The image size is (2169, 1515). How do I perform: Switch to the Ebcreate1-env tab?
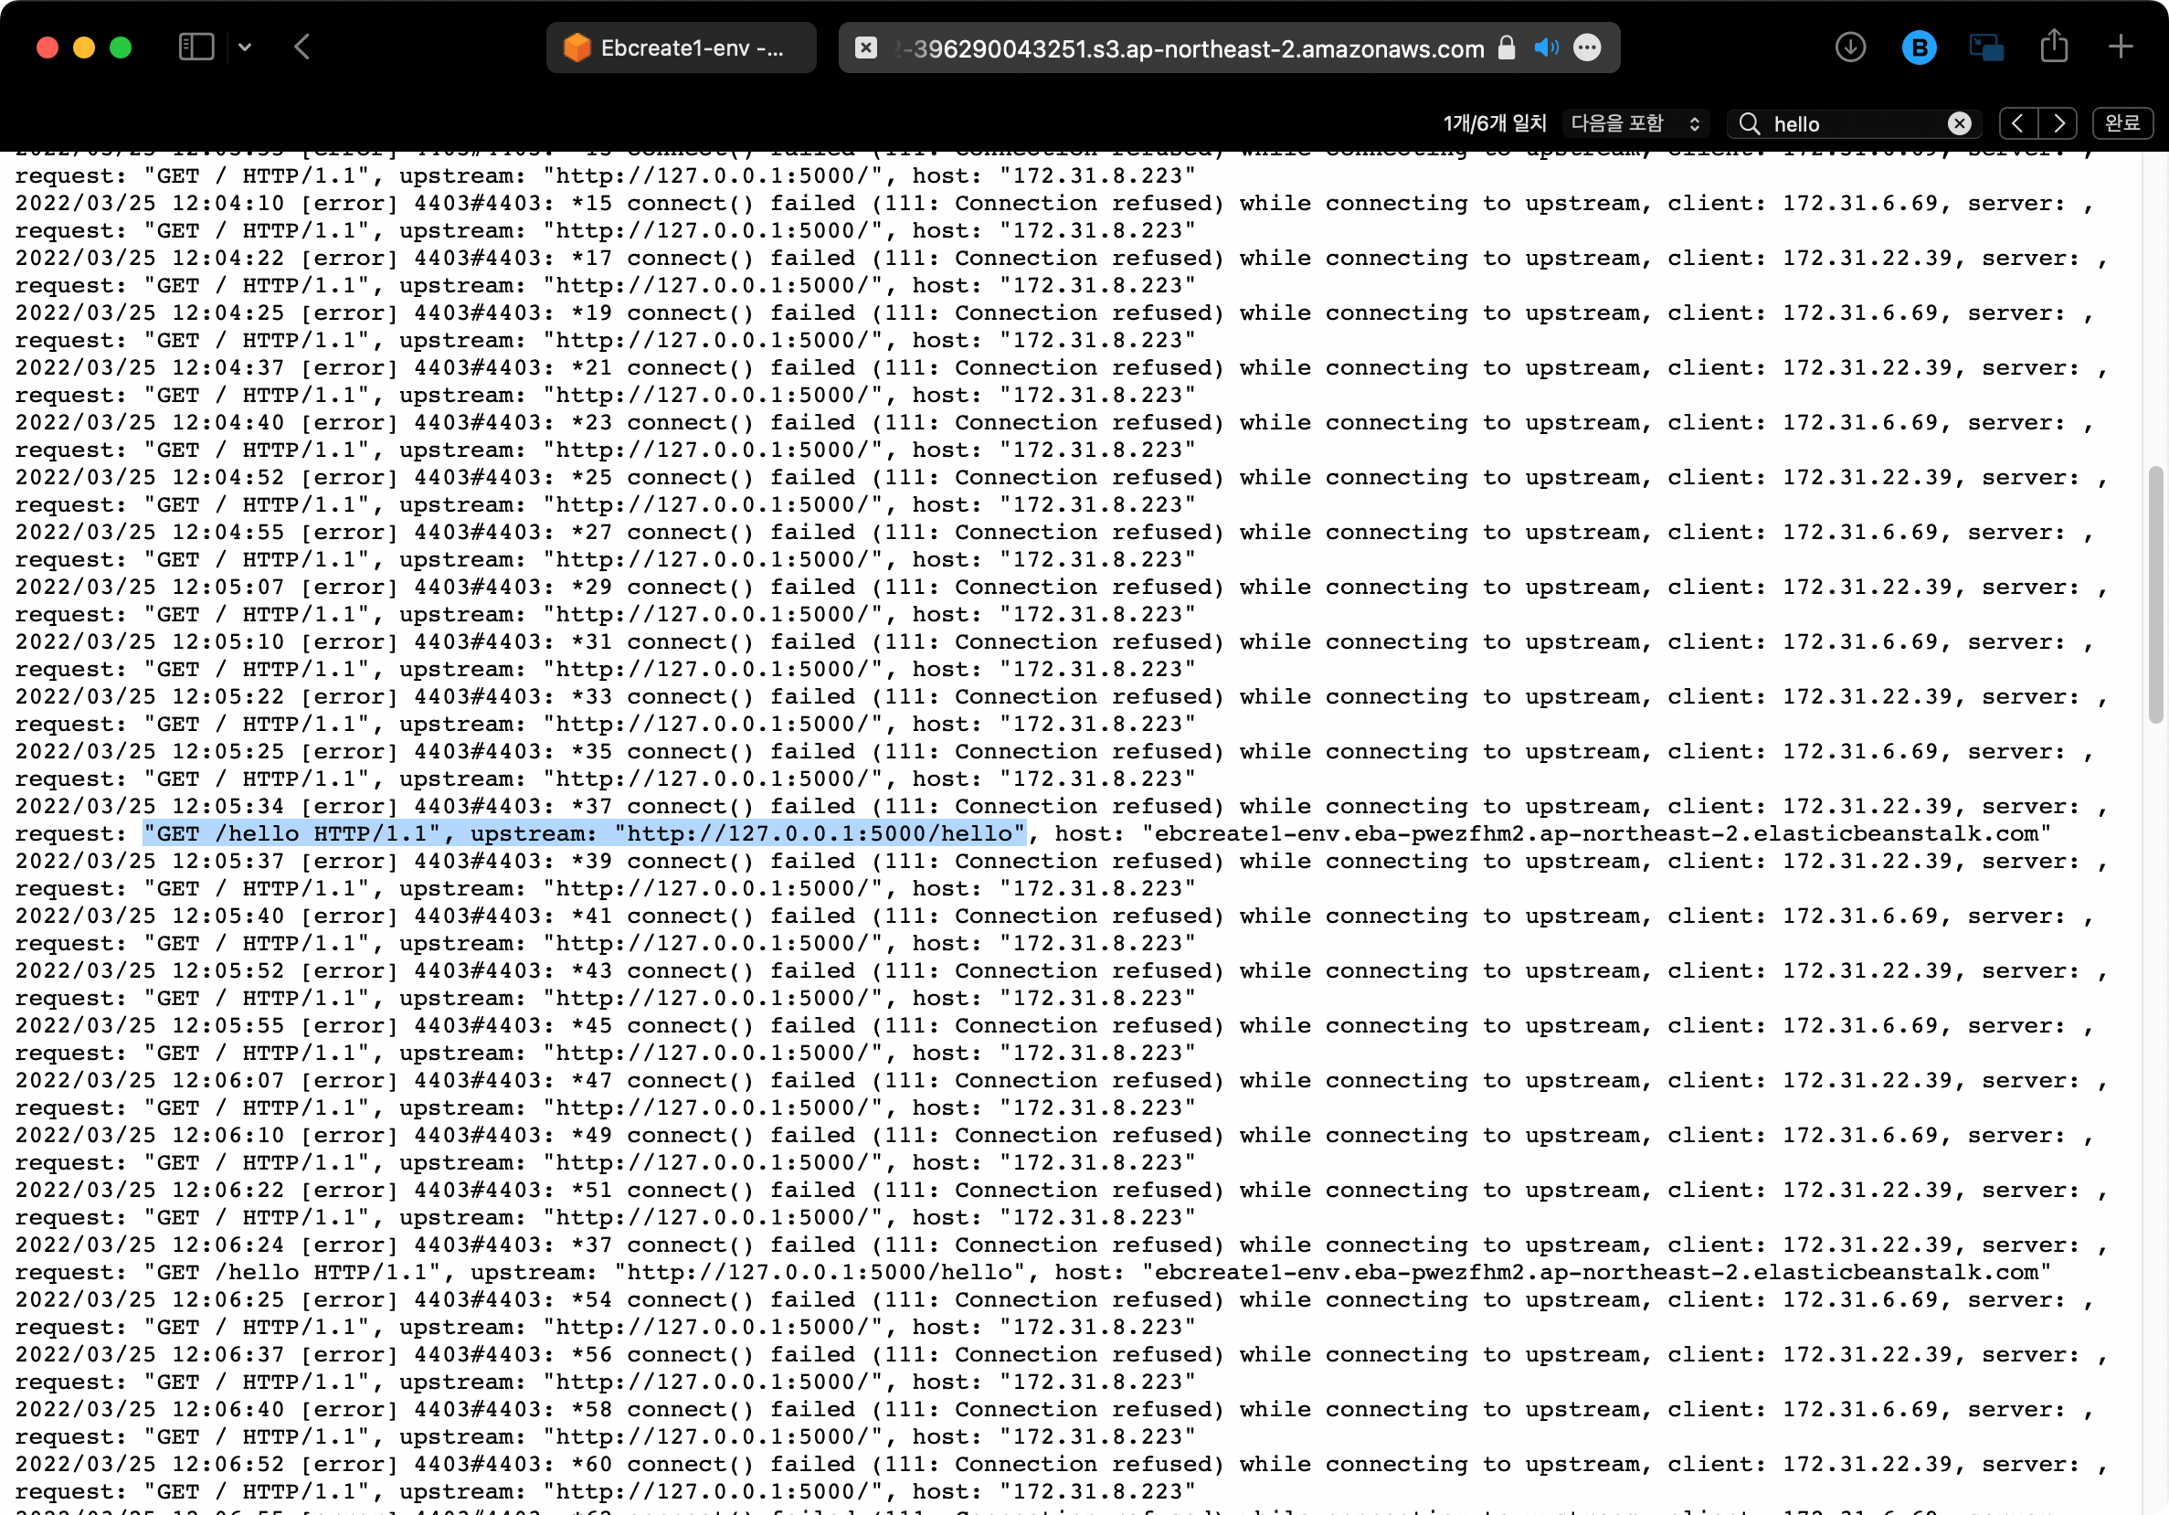pos(681,48)
